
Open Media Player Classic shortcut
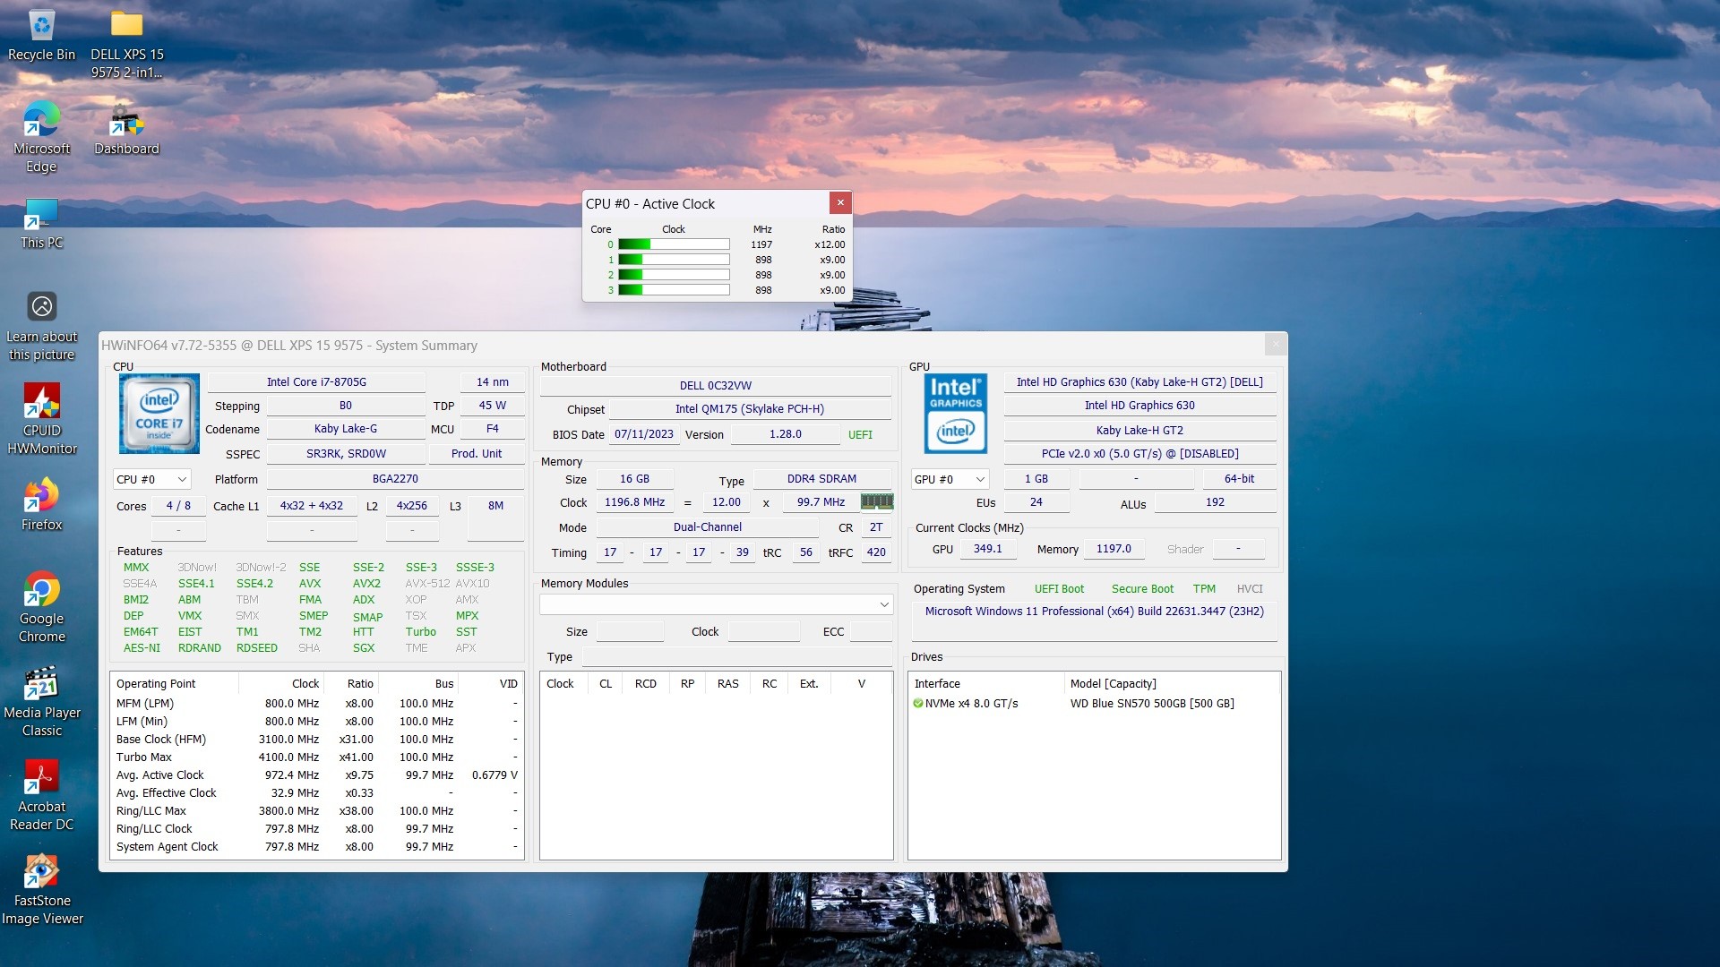click(41, 701)
